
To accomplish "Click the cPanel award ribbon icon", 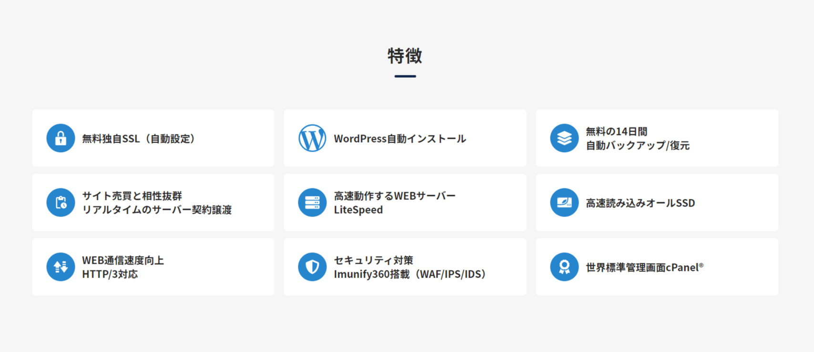I will coord(564,267).
